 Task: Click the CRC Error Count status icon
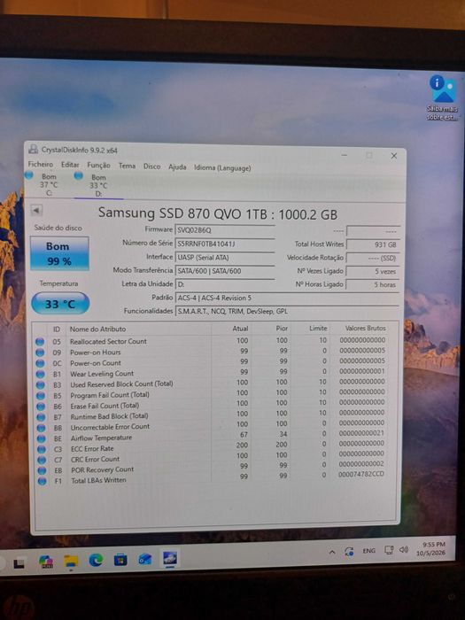pyautogui.click(x=42, y=460)
